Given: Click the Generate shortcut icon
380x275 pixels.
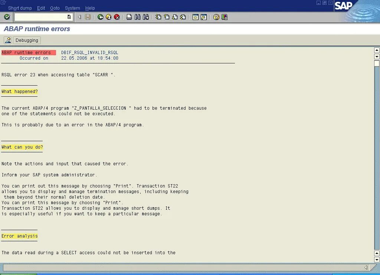Looking at the screenshot, I should point(204,17).
